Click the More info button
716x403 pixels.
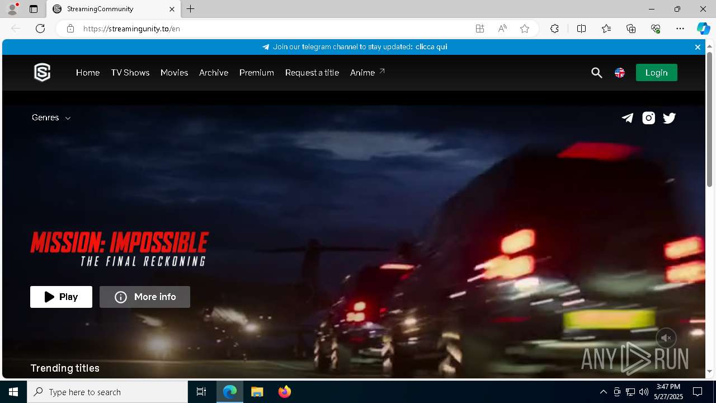[145, 297]
